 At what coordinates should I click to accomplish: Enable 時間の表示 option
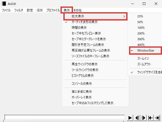(x=79, y=27)
